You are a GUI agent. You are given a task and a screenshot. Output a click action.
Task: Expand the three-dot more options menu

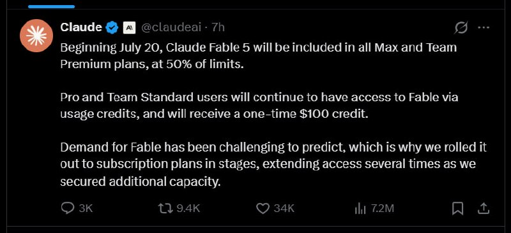(484, 28)
